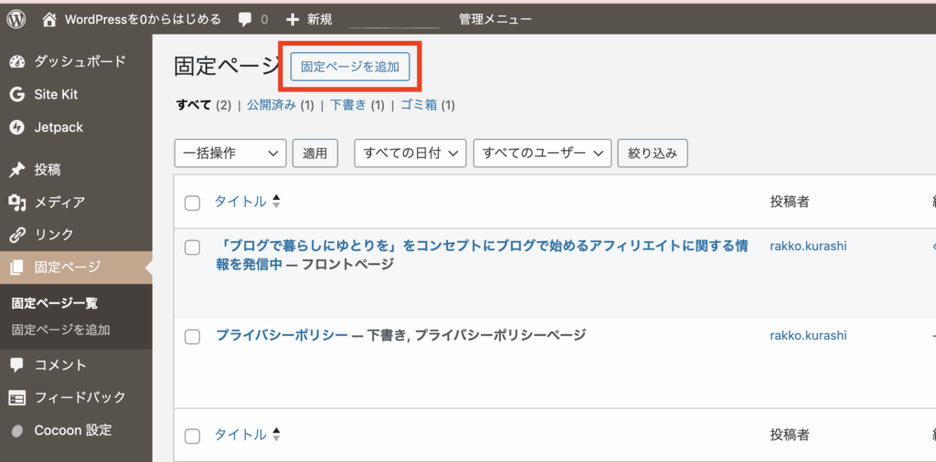Click the Jetpack lightning icon
936x462 pixels.
pos(17,127)
